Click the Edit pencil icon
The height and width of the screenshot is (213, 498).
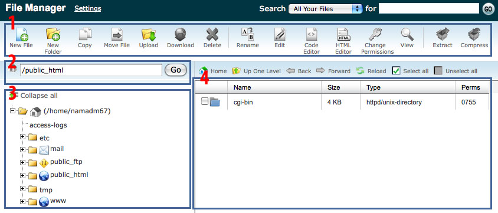280,34
